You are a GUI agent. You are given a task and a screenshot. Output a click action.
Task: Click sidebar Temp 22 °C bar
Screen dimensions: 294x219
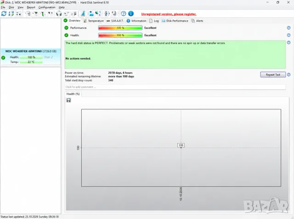coord(31,62)
